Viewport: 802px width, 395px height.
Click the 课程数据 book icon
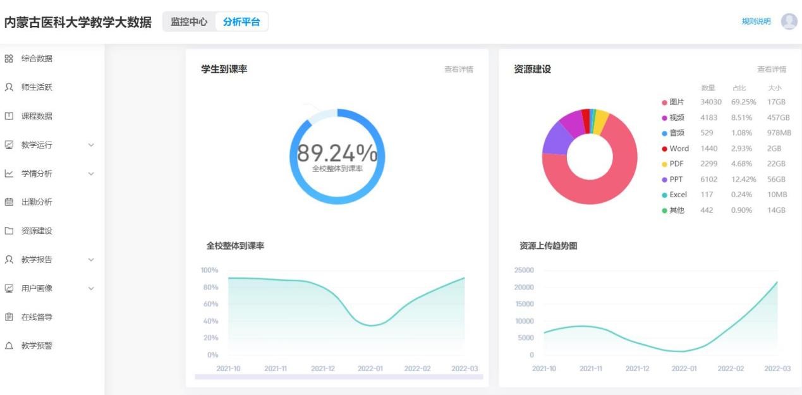[9, 116]
